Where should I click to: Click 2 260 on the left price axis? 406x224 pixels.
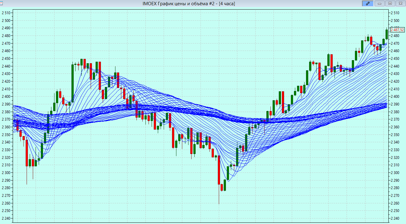[x=6, y=203]
